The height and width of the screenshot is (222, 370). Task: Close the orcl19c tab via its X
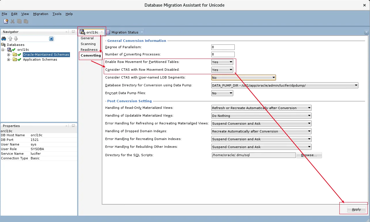[x=102, y=32]
